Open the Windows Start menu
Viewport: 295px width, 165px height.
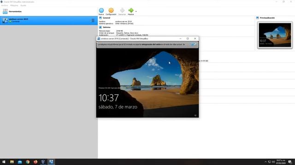4,162
